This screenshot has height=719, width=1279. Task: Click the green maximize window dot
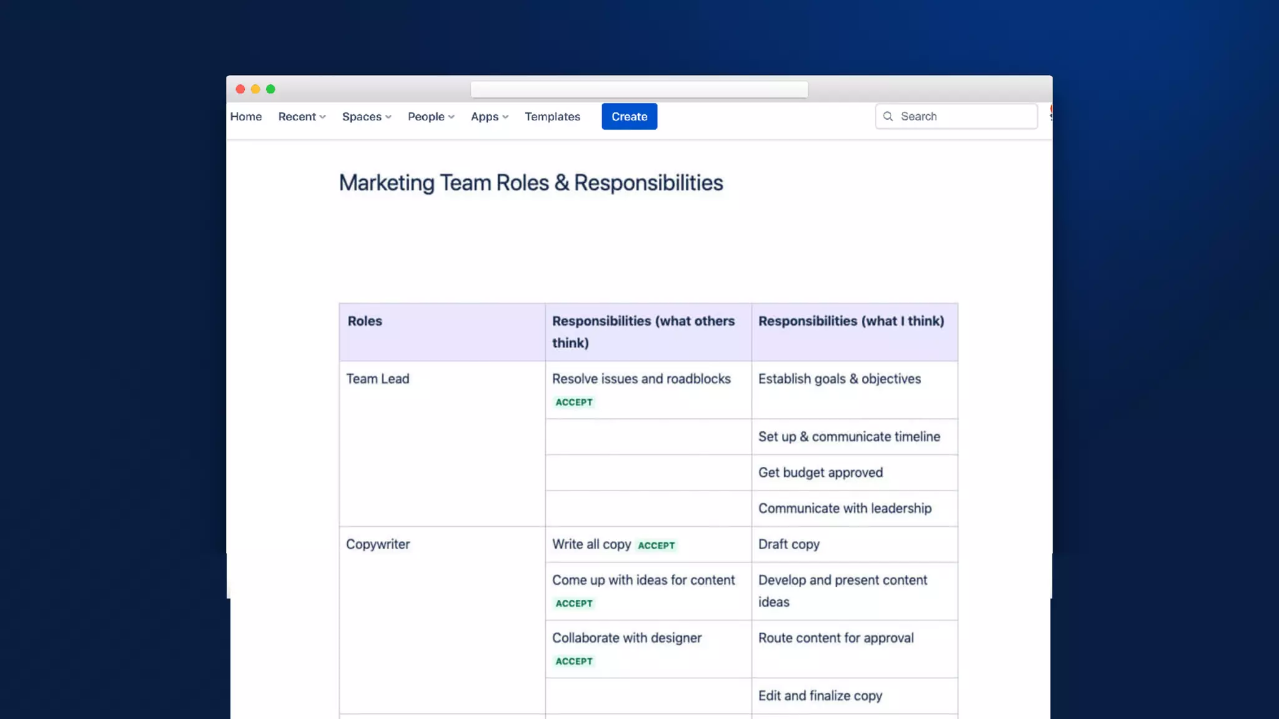point(270,89)
